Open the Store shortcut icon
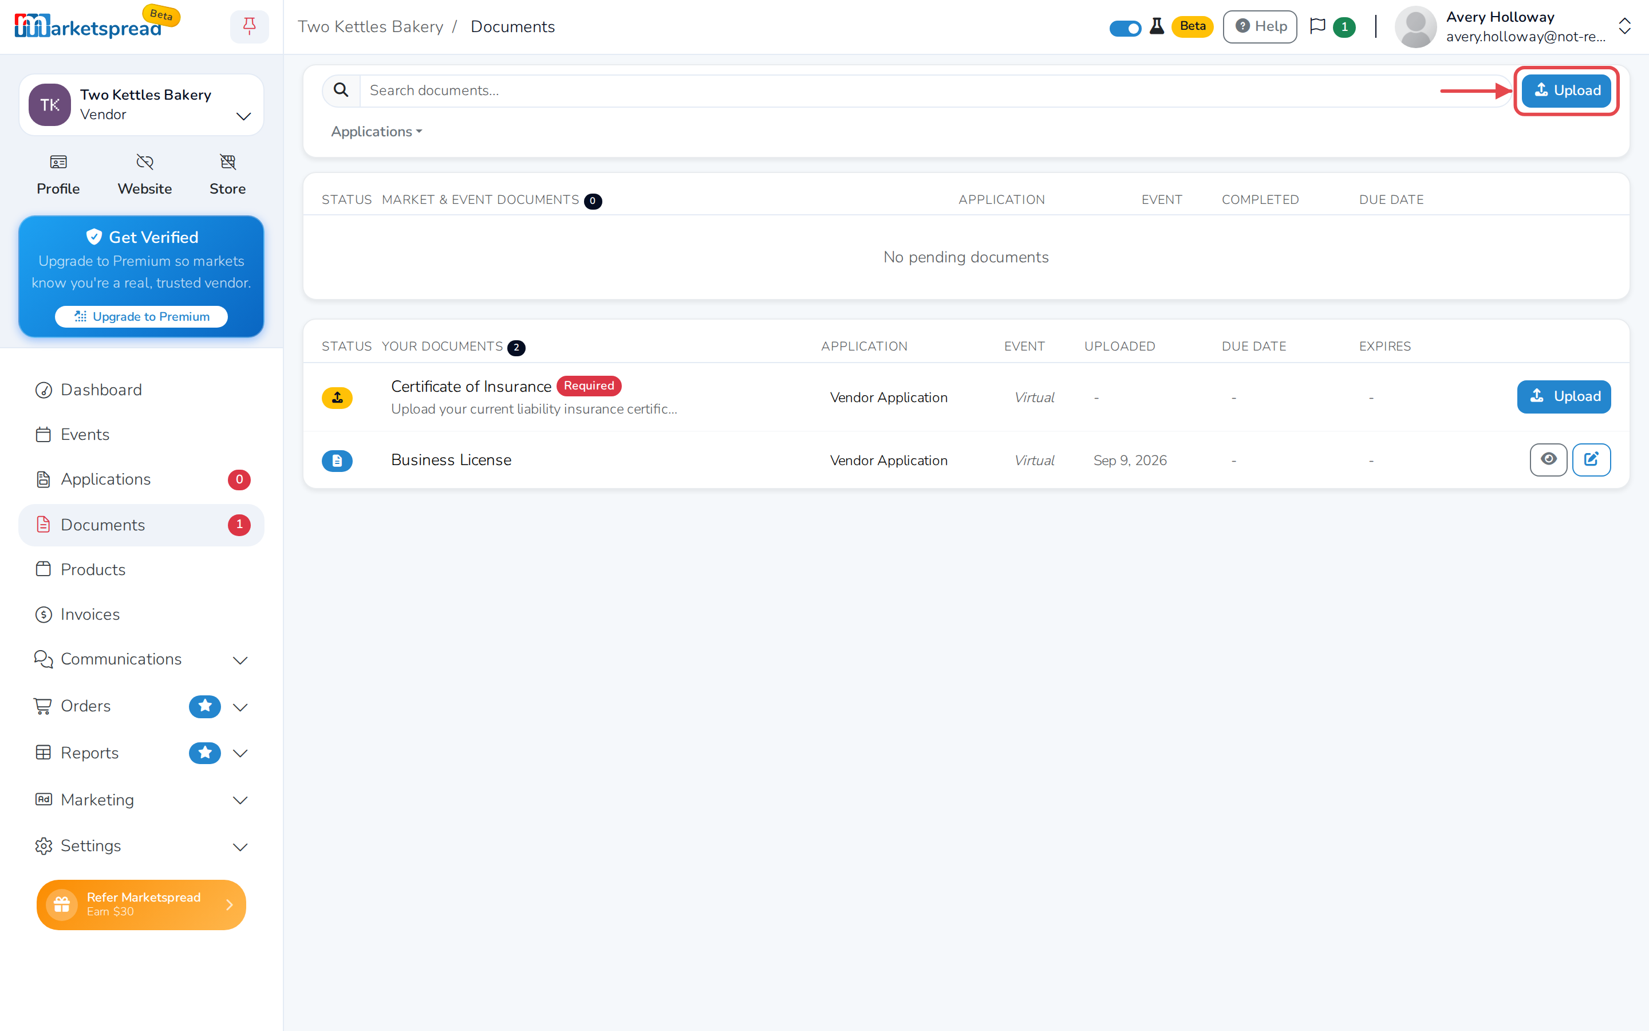Viewport: 1649px width, 1031px height. pyautogui.click(x=227, y=162)
